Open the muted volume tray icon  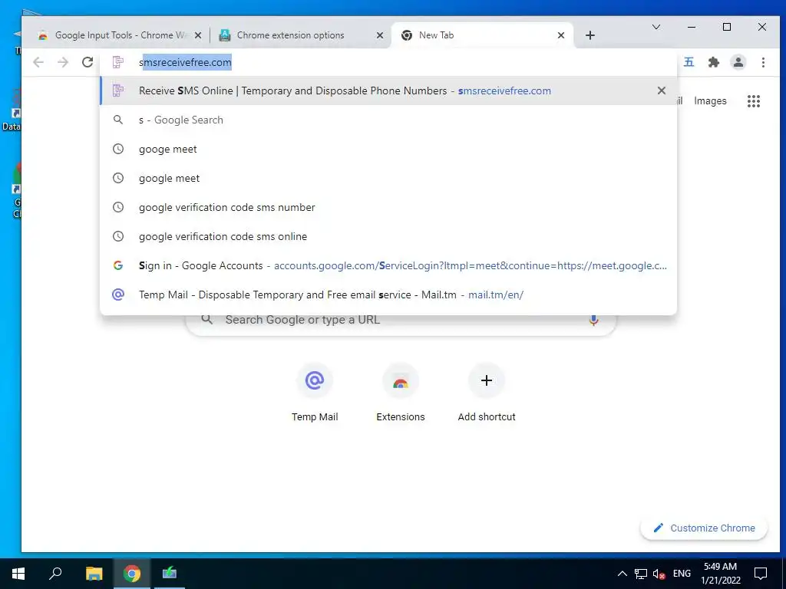tap(659, 574)
